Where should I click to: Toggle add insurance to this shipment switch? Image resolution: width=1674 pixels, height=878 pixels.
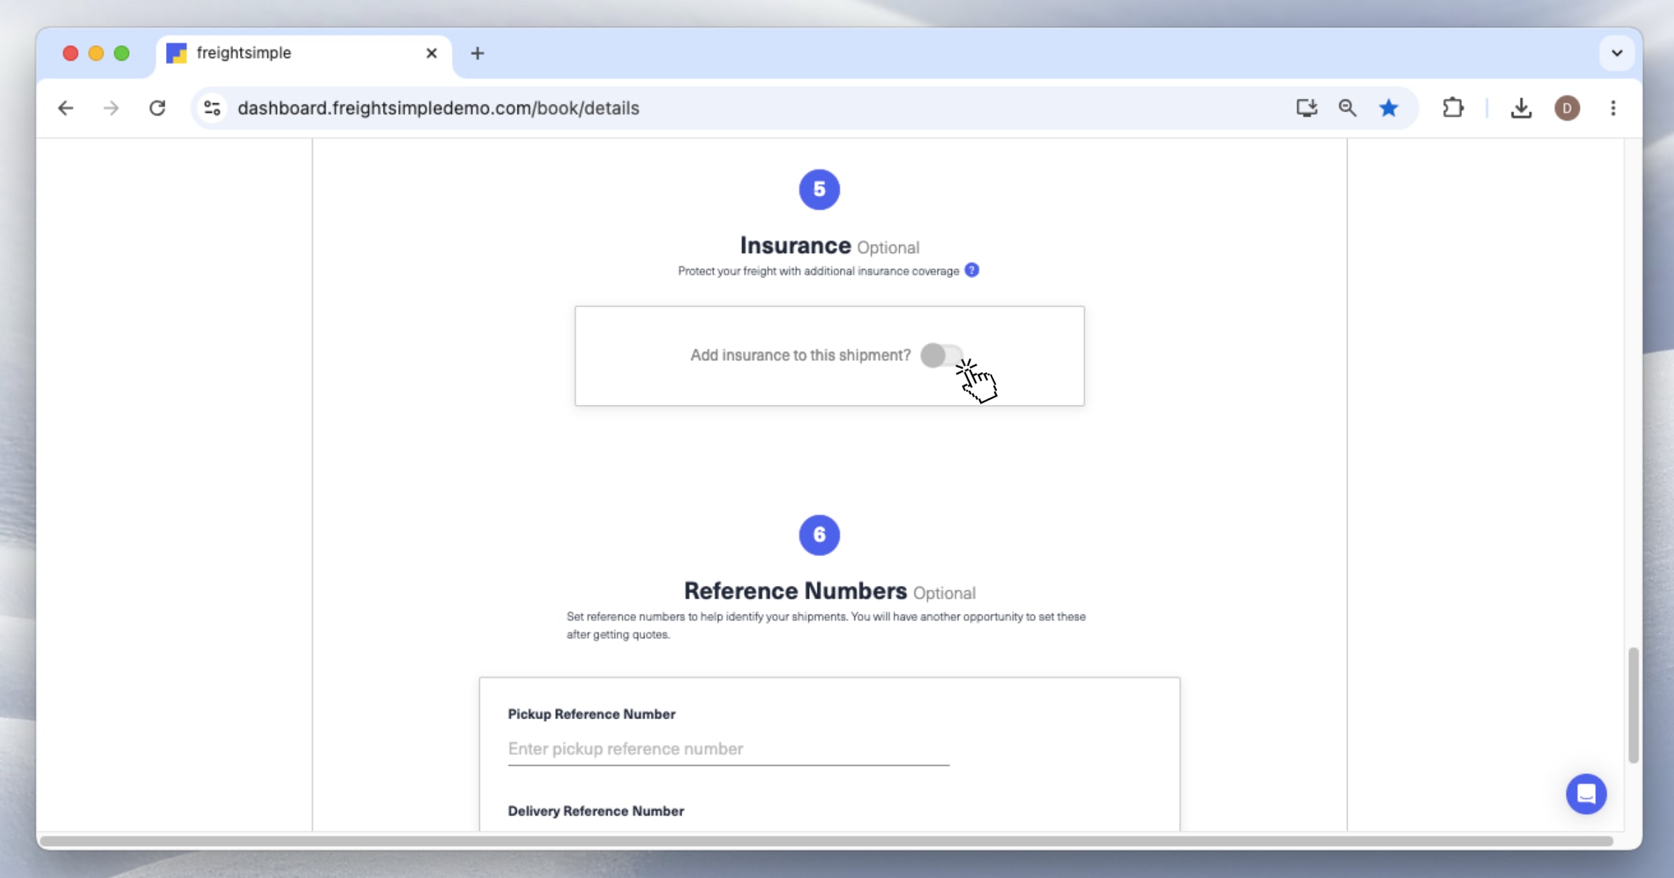[942, 355]
